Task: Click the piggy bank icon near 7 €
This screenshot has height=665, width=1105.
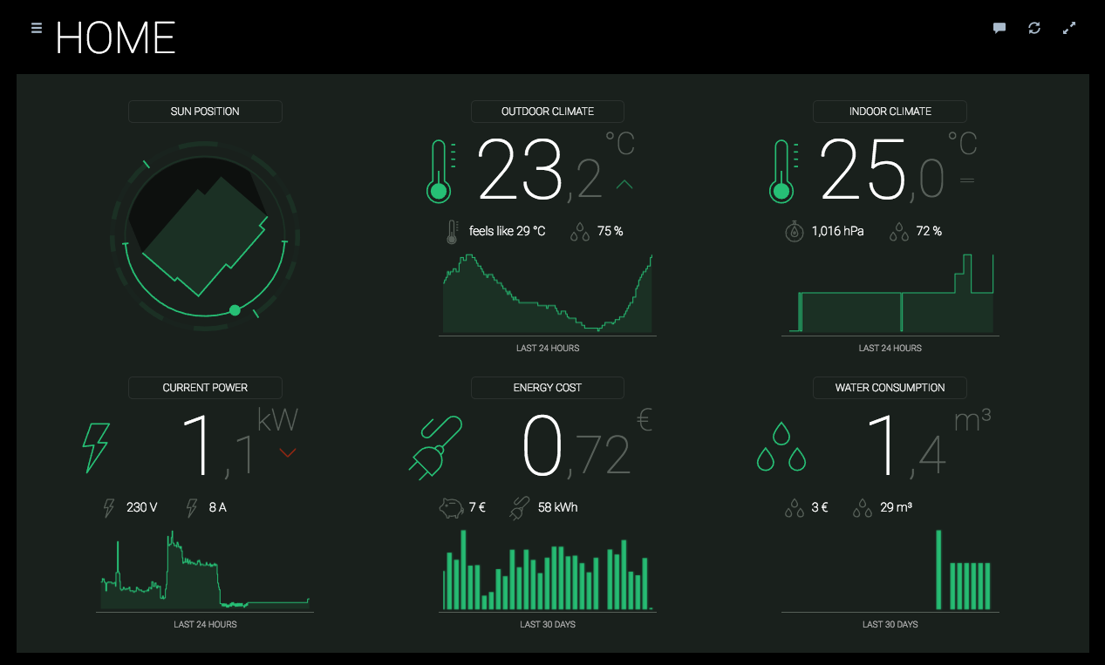Action: 451,507
